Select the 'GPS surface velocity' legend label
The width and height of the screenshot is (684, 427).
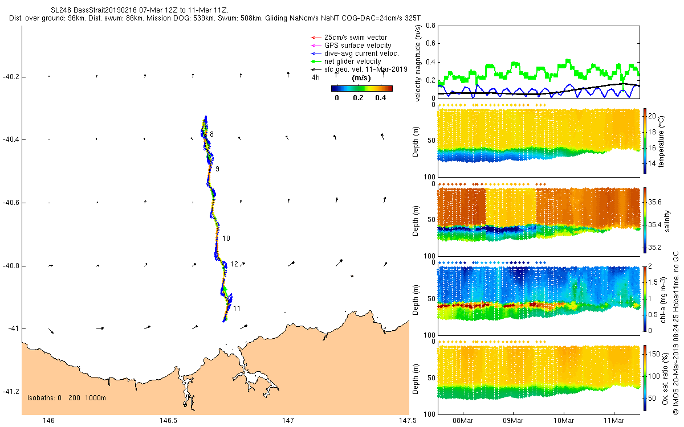(x=358, y=46)
